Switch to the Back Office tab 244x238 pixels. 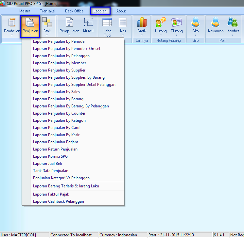pos(74,11)
